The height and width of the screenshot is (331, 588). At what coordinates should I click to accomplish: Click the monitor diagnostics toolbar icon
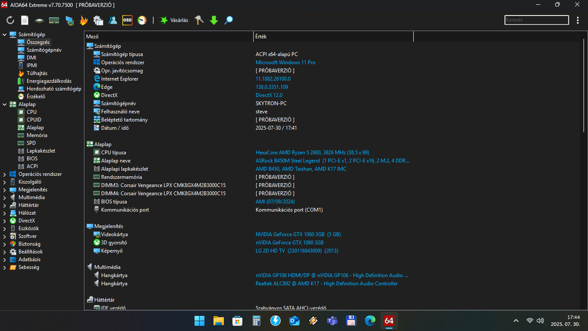point(69,20)
